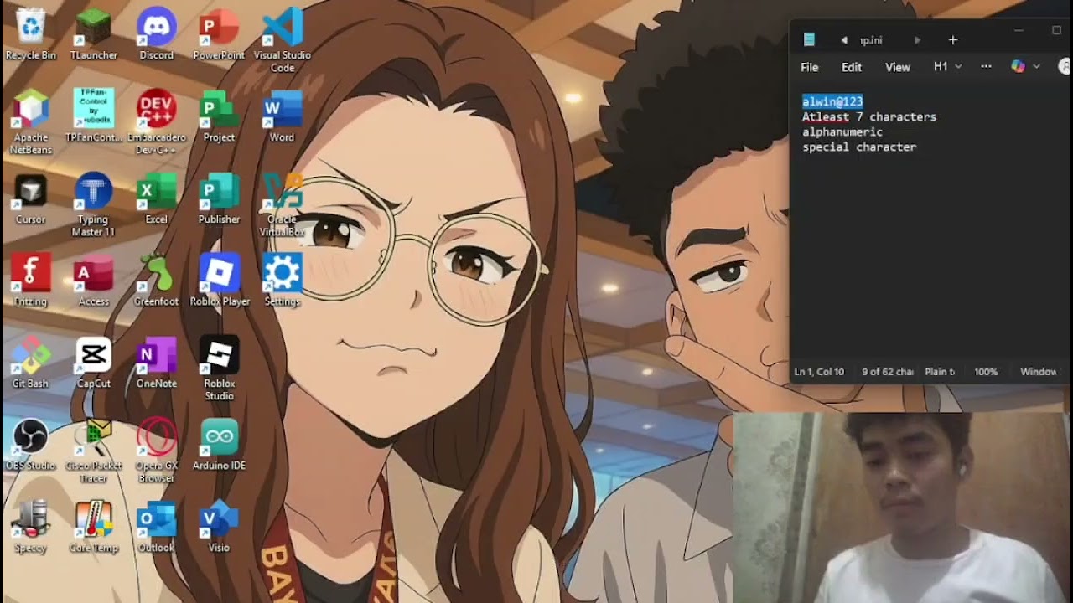The width and height of the screenshot is (1073, 603).
Task: Open the Recycle Bin desktop icon
Action: [30, 35]
